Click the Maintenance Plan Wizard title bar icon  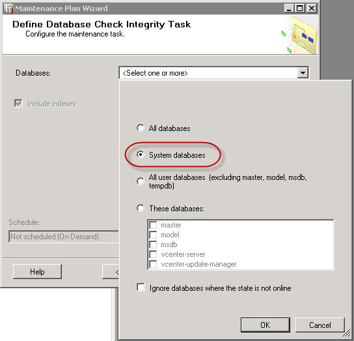coord(8,8)
